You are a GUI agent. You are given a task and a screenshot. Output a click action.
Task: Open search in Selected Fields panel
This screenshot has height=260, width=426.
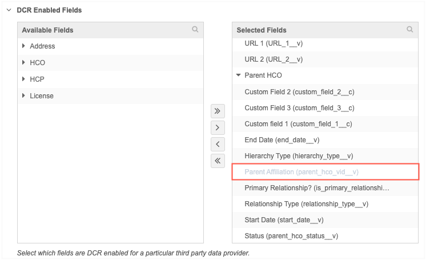(x=410, y=30)
